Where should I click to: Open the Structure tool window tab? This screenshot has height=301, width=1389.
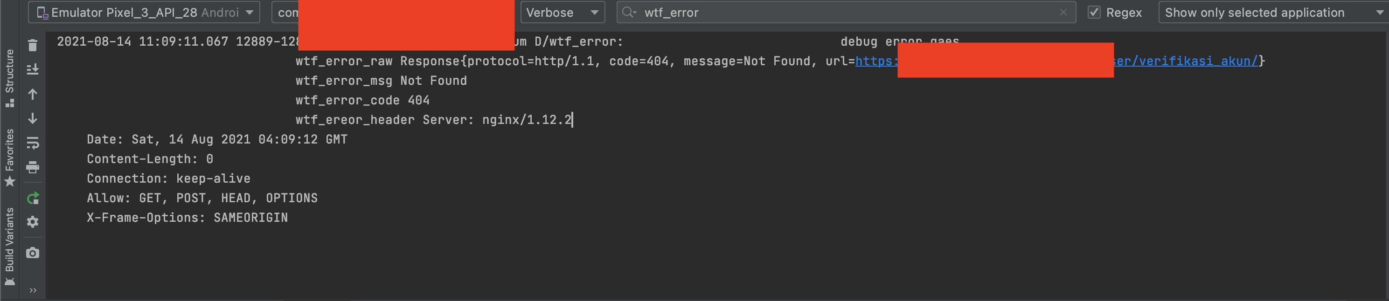9,78
